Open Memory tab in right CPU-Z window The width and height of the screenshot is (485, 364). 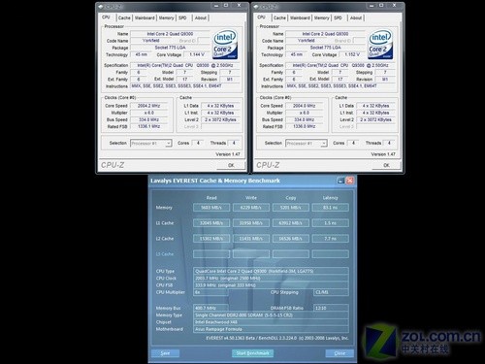click(321, 17)
